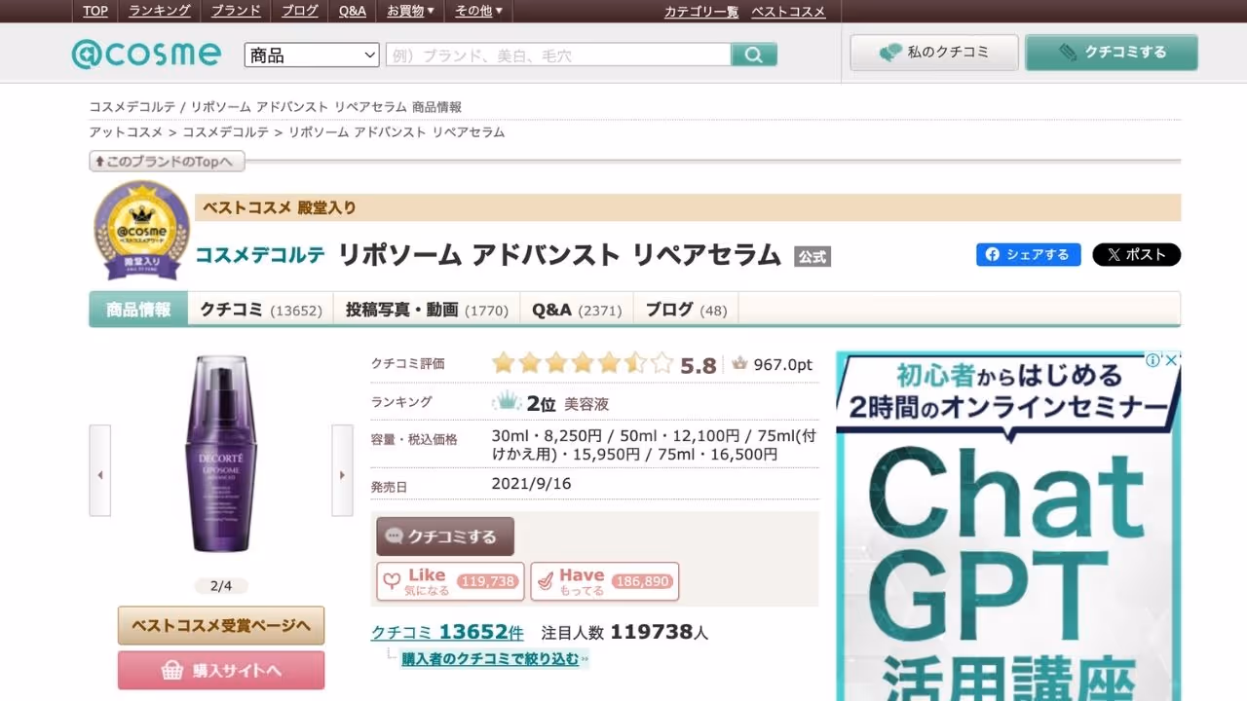Focus the search text field
Viewport: 1247px width, 701px height.
click(x=558, y=55)
